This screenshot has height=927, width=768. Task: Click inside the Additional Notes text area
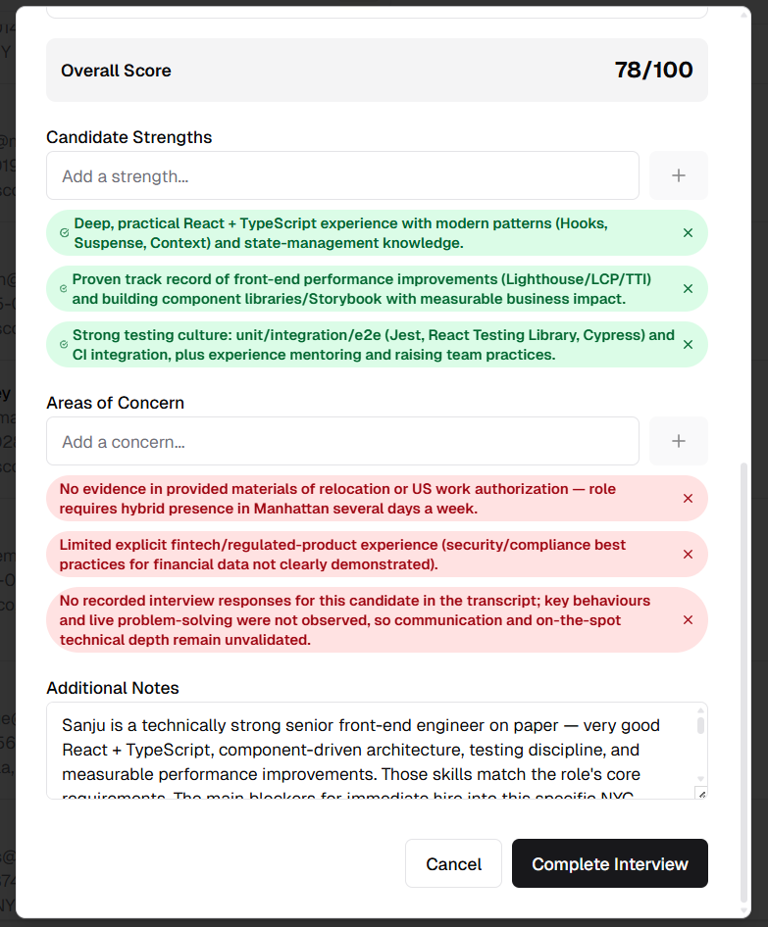(373, 750)
